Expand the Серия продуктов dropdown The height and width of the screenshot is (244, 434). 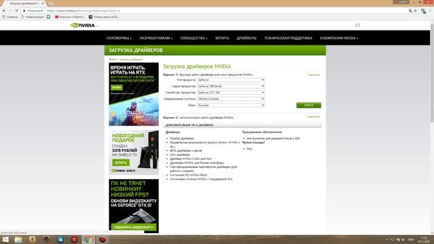click(x=231, y=86)
